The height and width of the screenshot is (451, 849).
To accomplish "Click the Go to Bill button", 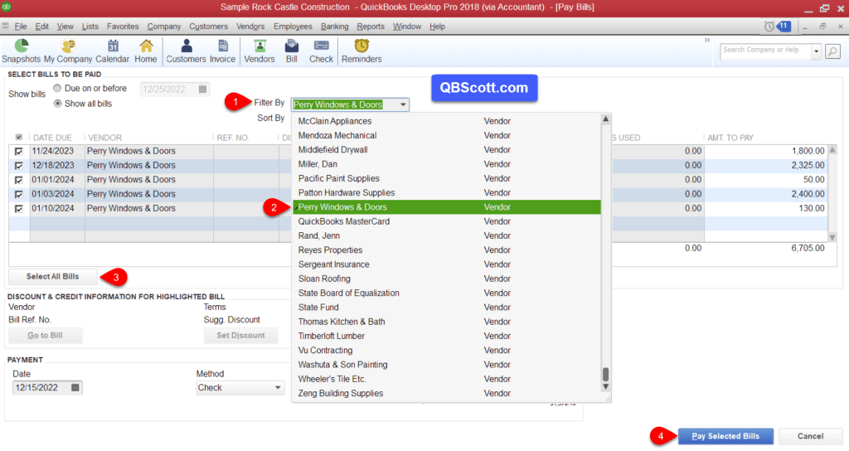I will point(46,336).
